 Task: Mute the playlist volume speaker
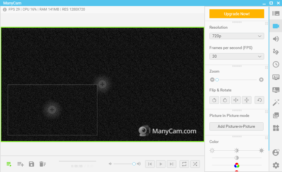(x=110, y=164)
